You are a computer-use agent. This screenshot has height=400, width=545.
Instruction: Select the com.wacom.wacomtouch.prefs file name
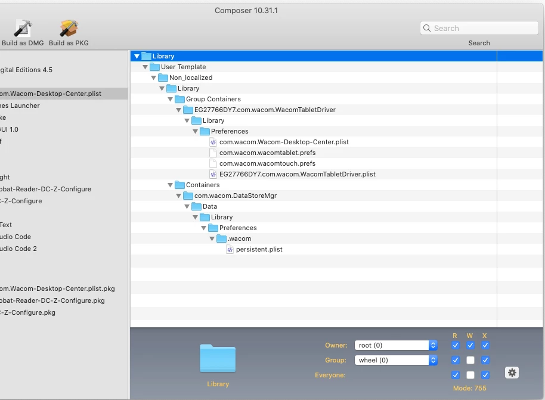pyautogui.click(x=267, y=163)
